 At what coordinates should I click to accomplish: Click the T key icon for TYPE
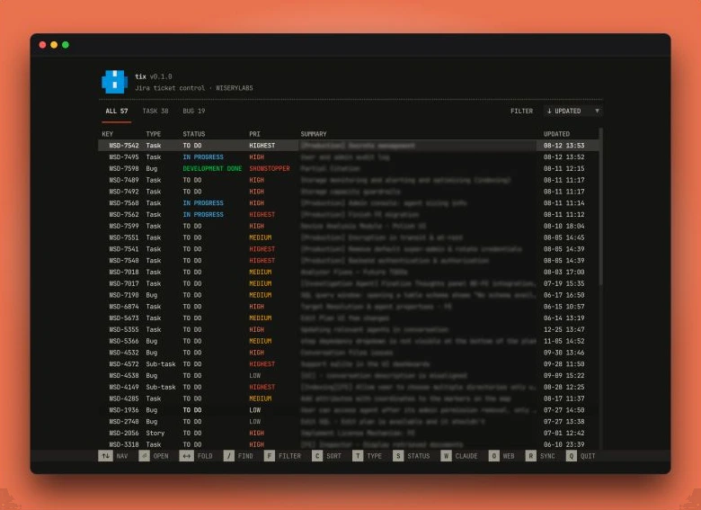[358, 456]
